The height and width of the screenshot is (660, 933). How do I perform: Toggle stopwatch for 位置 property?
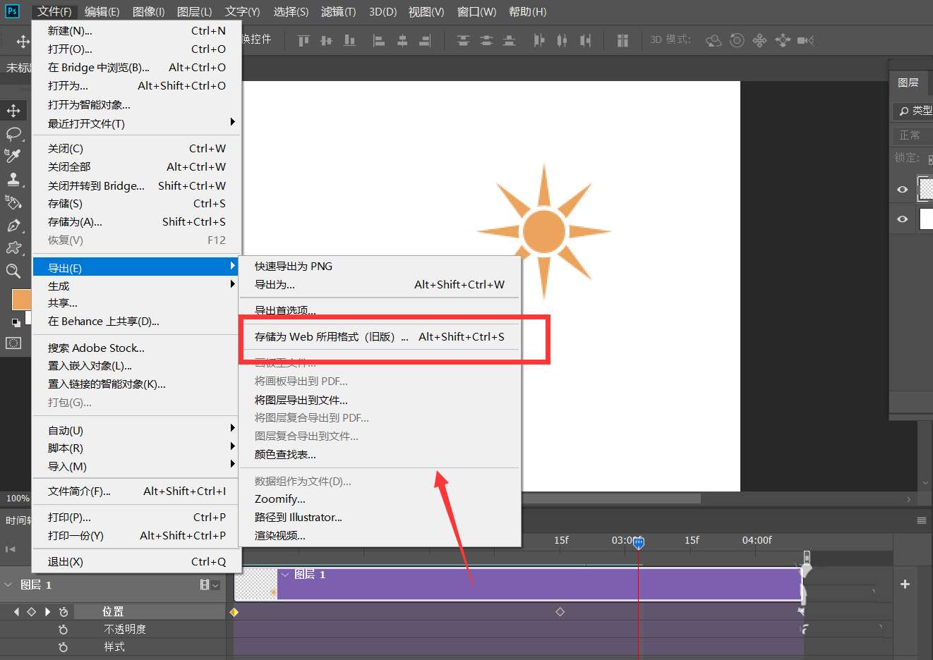(x=64, y=611)
